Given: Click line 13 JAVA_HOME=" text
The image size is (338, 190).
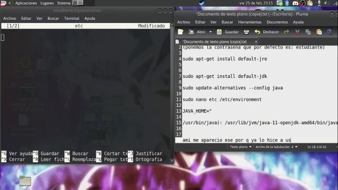Looking at the screenshot, I should 197,111.
